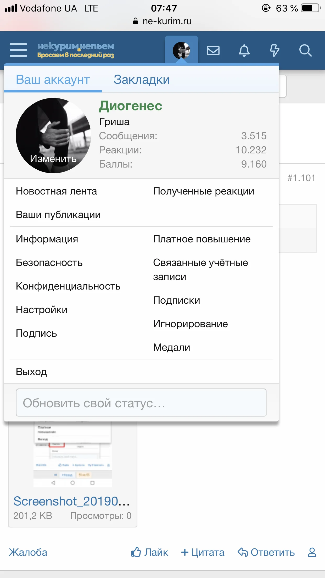Viewport: 325px width, 578px height.
Task: Like the post with Лайк
Action: point(149,552)
